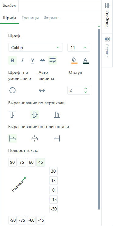Set text rotation to -45
The width and height of the screenshot is (113, 226).
pyautogui.click(x=41, y=221)
